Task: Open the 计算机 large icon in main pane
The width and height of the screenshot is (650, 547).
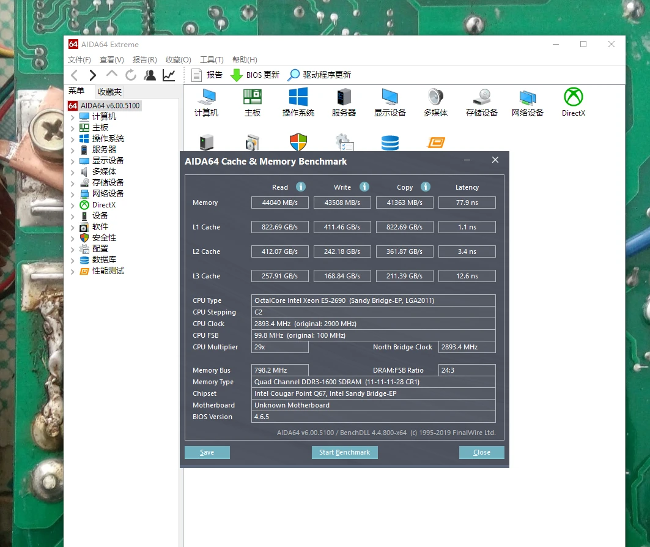Action: pos(207,102)
